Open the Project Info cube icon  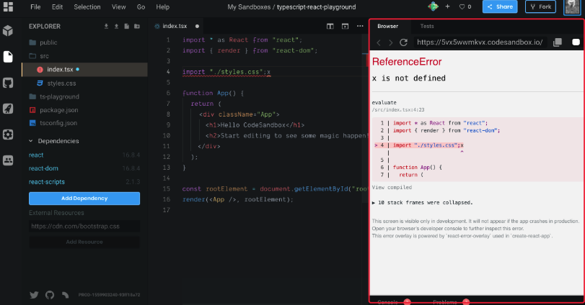point(8,30)
